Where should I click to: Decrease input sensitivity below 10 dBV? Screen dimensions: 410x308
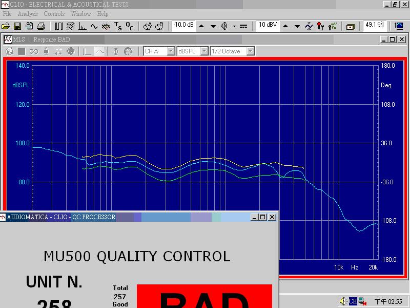[297, 26]
